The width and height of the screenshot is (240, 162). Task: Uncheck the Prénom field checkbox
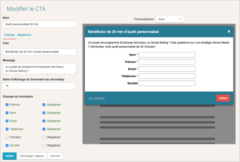[7, 105]
